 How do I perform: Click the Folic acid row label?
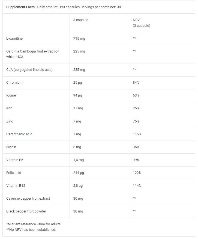tap(14, 173)
